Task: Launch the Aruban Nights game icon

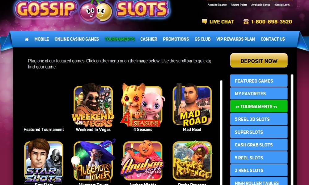Action: coord(143,160)
